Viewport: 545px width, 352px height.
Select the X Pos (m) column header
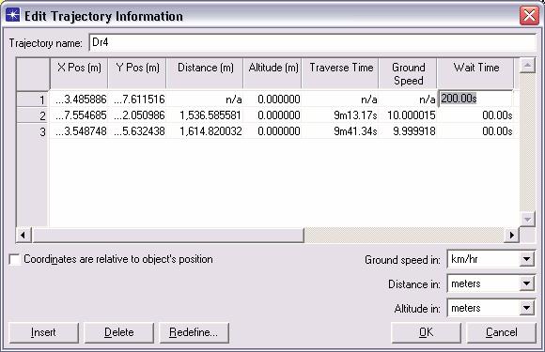79,73
